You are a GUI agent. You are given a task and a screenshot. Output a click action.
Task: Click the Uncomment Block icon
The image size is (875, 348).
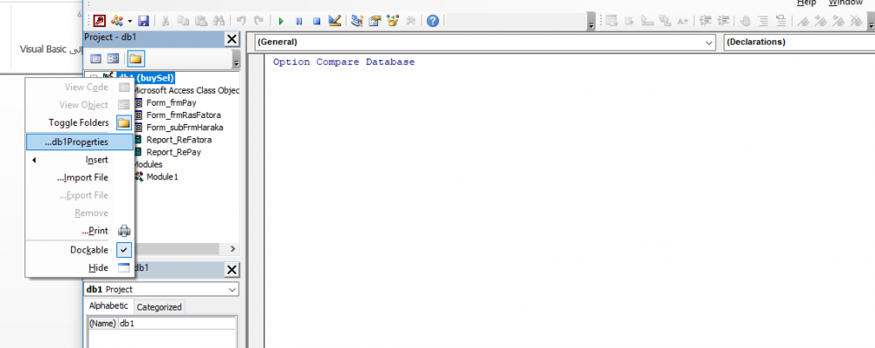(780, 21)
